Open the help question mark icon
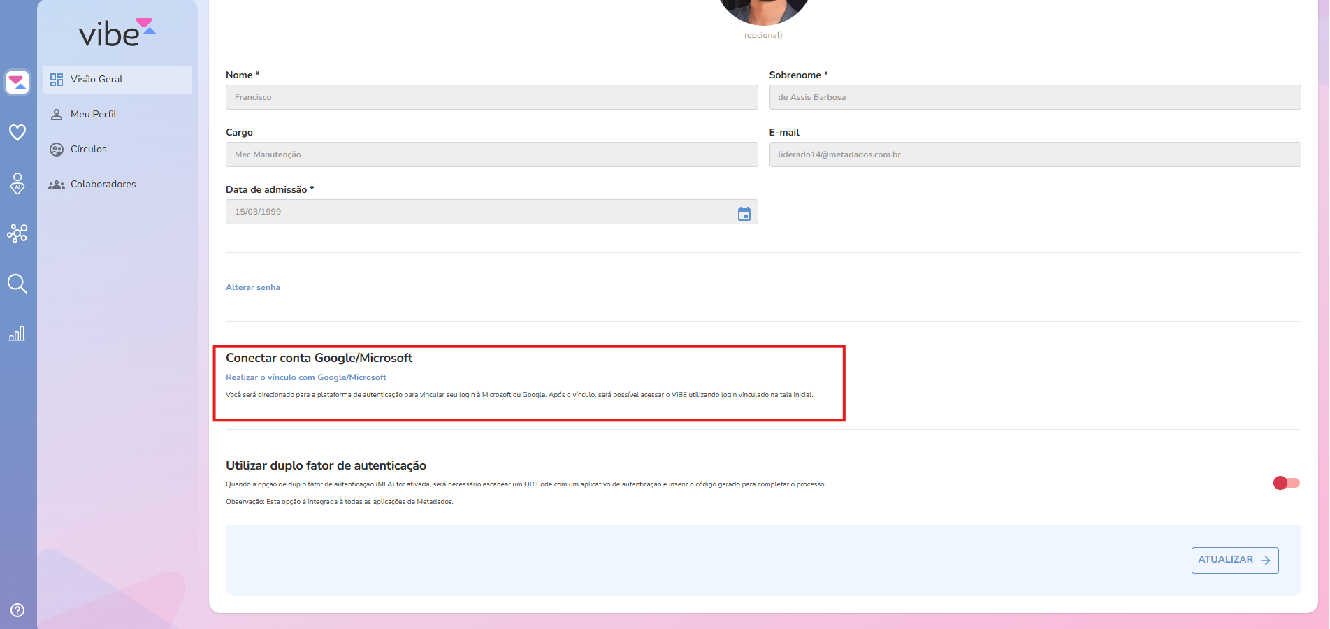This screenshot has height=629, width=1330. point(17,610)
